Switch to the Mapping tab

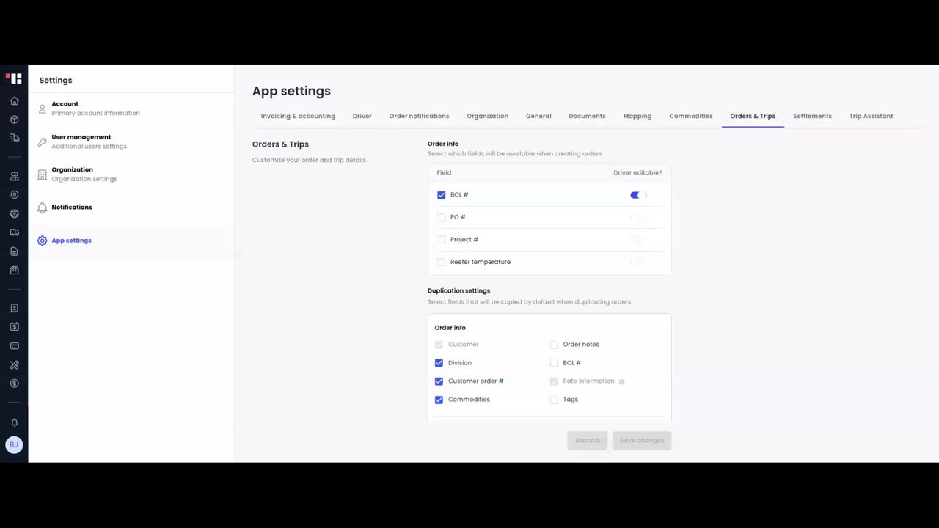[637, 116]
